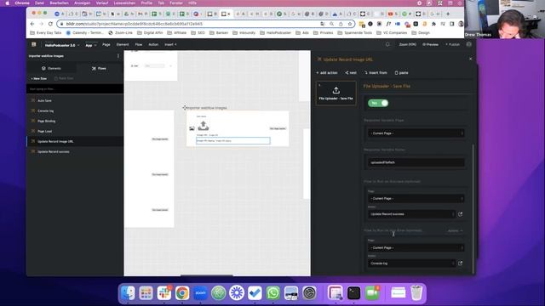
Task: Open the Bildr studio home logo icon
Action: tap(34, 44)
